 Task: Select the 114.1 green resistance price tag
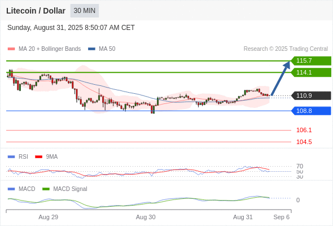click(x=311, y=72)
